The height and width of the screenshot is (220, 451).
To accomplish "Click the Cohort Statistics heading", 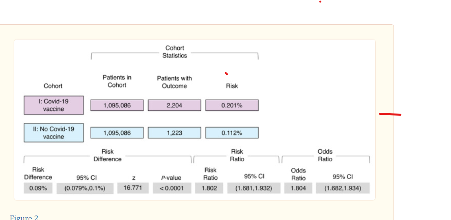I will (175, 52).
